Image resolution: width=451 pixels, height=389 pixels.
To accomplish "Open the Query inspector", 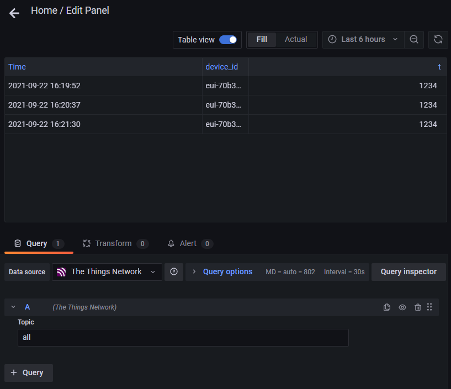I will [x=408, y=272].
